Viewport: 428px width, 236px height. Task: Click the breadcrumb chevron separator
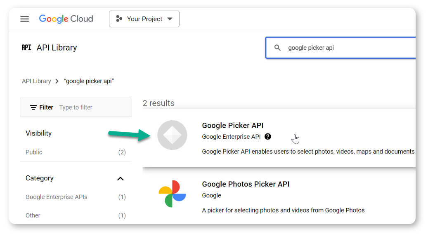57,81
